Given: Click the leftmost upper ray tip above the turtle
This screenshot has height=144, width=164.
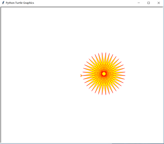Looking at the screenshot, I should point(83,72).
